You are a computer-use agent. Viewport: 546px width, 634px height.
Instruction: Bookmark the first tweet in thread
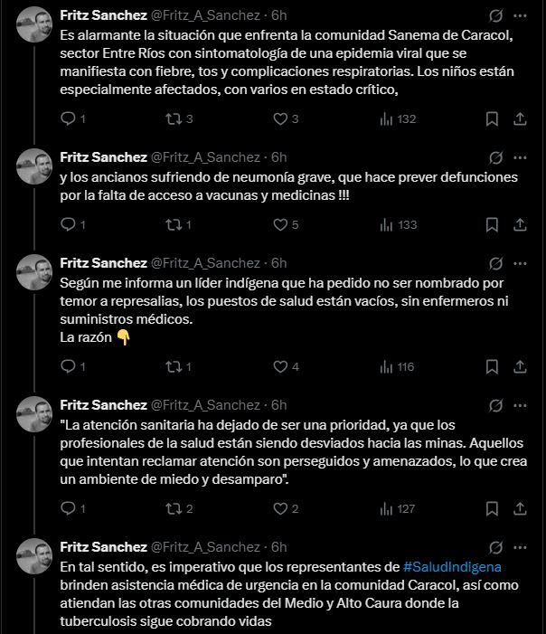click(x=492, y=118)
